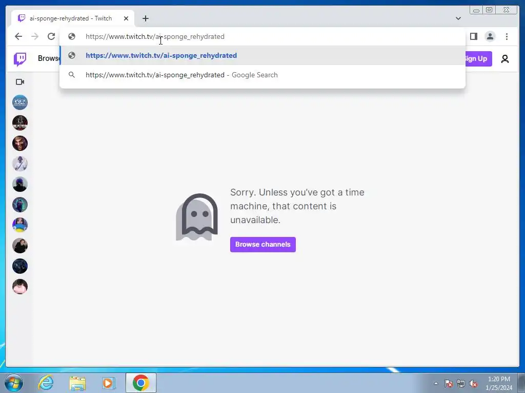
Task: Open Windows Explorer from taskbar
Action: point(77,383)
